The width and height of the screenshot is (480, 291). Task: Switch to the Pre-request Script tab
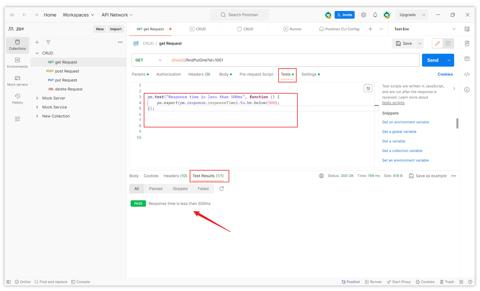coord(256,74)
